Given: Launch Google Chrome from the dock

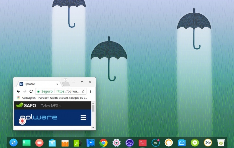Looking at the screenshot, I should pos(103,142).
